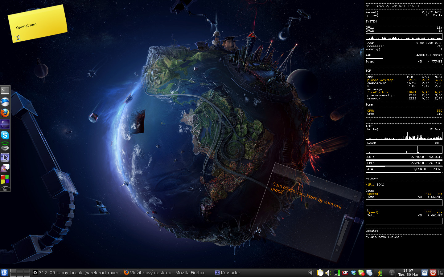Click the red power/leave button
This screenshot has width=444, height=277.
pos(433,273)
